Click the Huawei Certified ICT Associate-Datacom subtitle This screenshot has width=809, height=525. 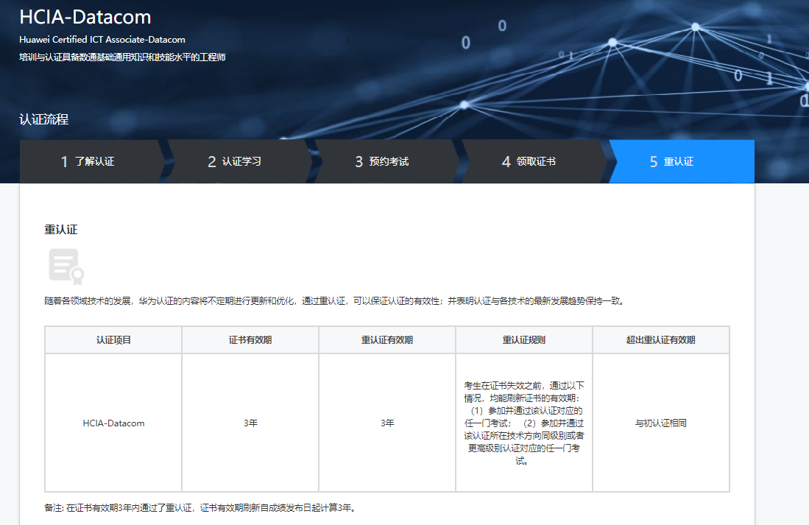[x=102, y=40]
